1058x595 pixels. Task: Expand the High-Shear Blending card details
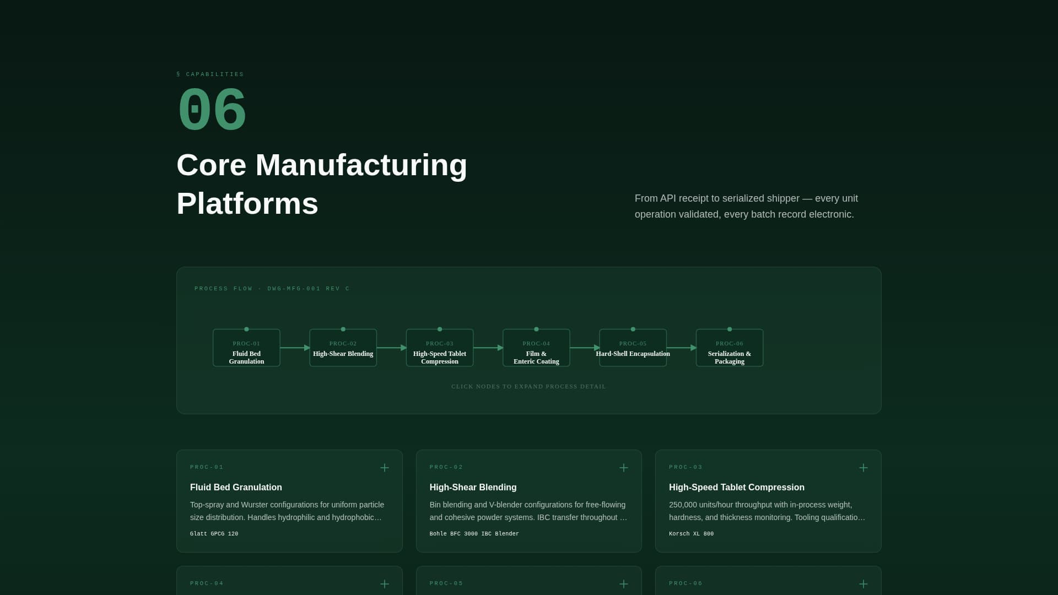(x=623, y=468)
